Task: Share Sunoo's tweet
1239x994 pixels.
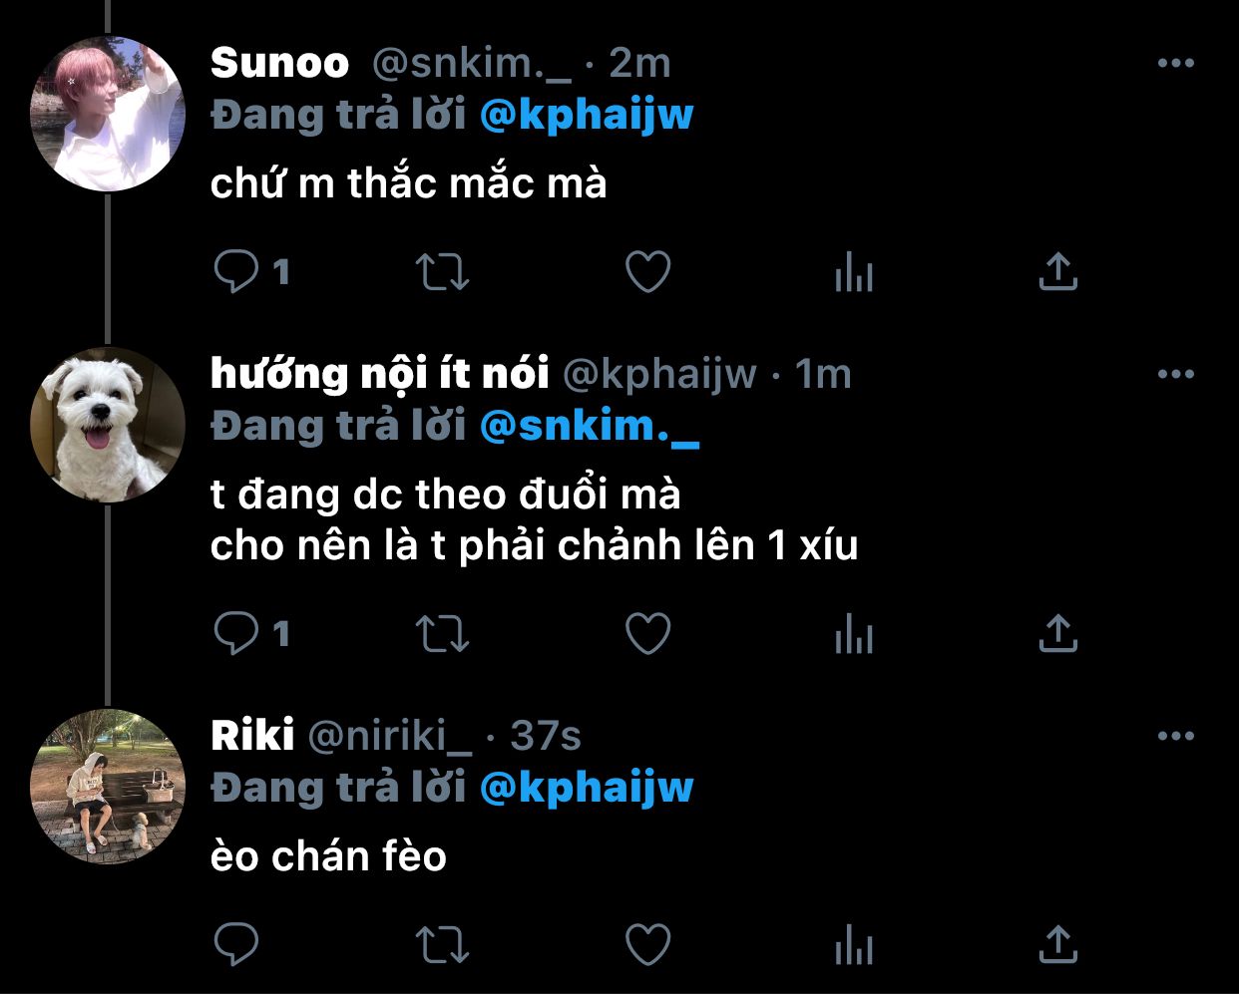Action: pyautogui.click(x=1058, y=270)
